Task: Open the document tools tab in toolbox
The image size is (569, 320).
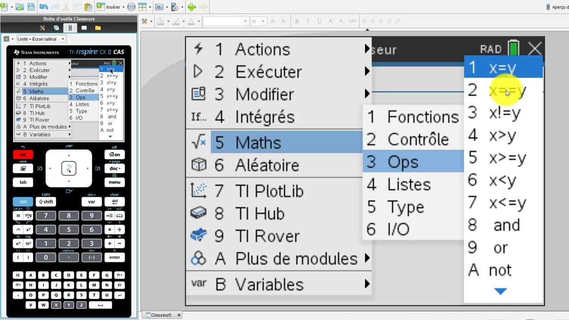Action: click(x=43, y=28)
